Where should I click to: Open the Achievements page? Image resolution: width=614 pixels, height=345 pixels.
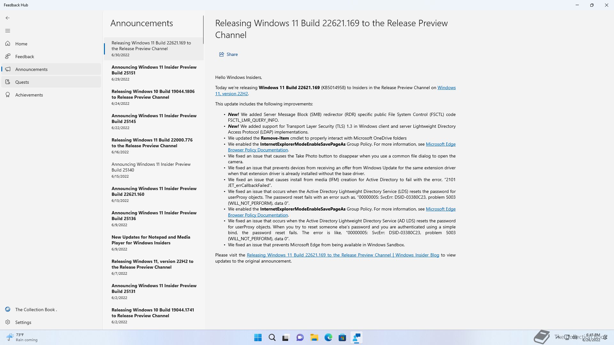[x=51, y=95]
